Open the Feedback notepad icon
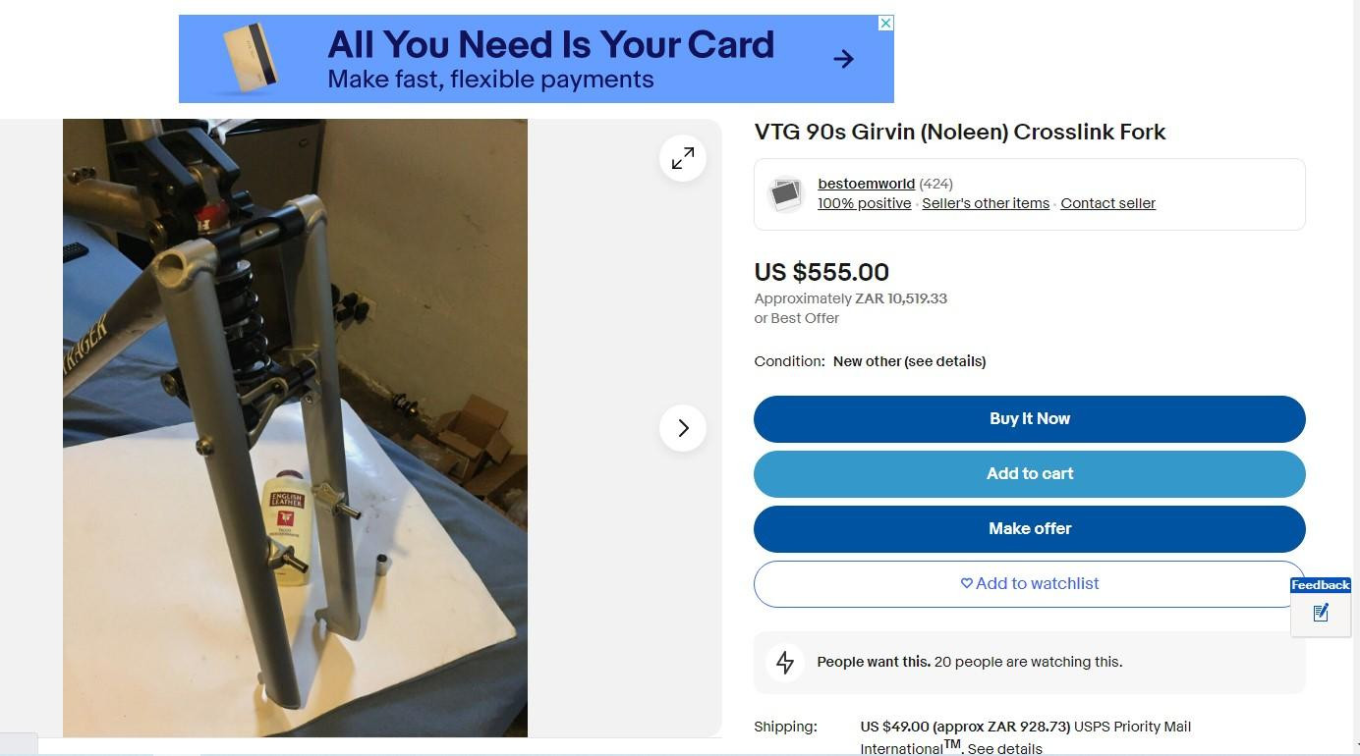The height and width of the screenshot is (756, 1360). (x=1321, y=613)
